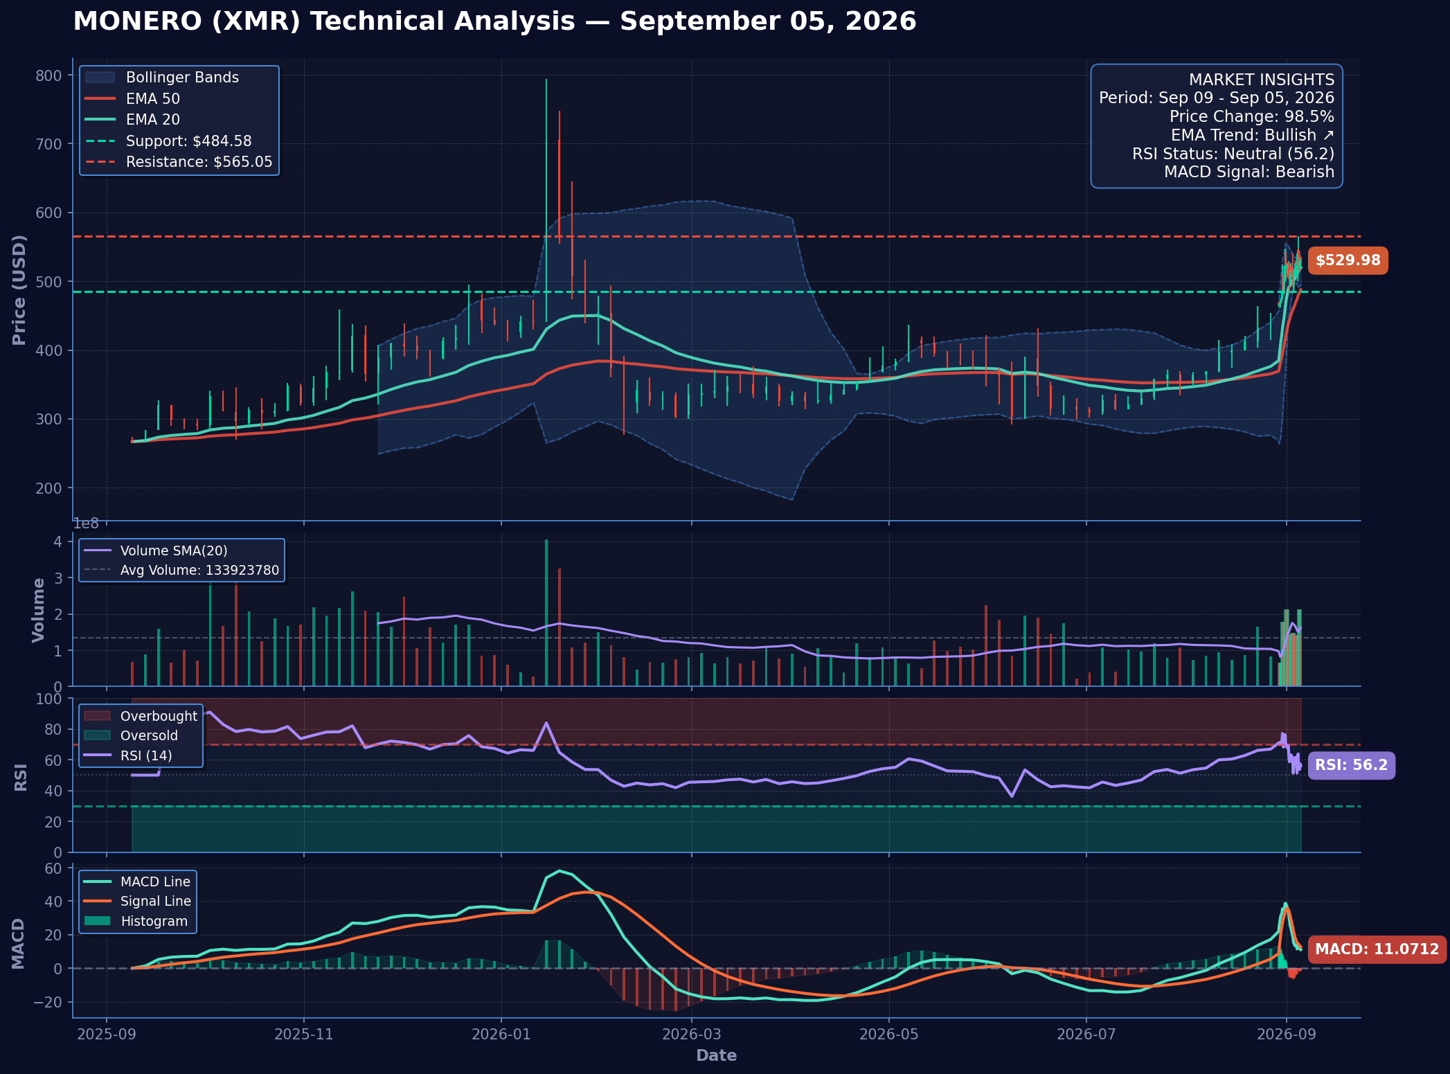Select the Support: $484.58 legend entry
This screenshot has width=1450, height=1074.
[168, 141]
